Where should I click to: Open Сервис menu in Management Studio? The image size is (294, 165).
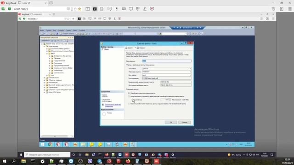click(x=68, y=31)
